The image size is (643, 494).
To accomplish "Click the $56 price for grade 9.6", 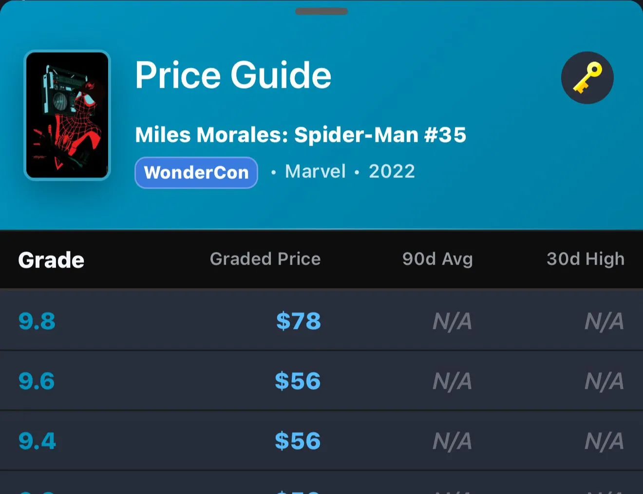I will (298, 381).
